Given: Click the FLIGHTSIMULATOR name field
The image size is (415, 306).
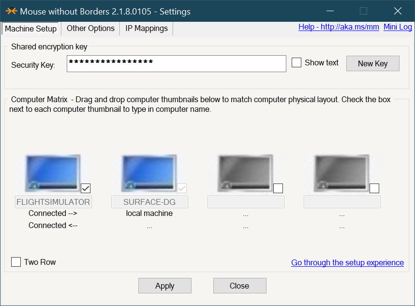Looking at the screenshot, I should tap(53, 202).
